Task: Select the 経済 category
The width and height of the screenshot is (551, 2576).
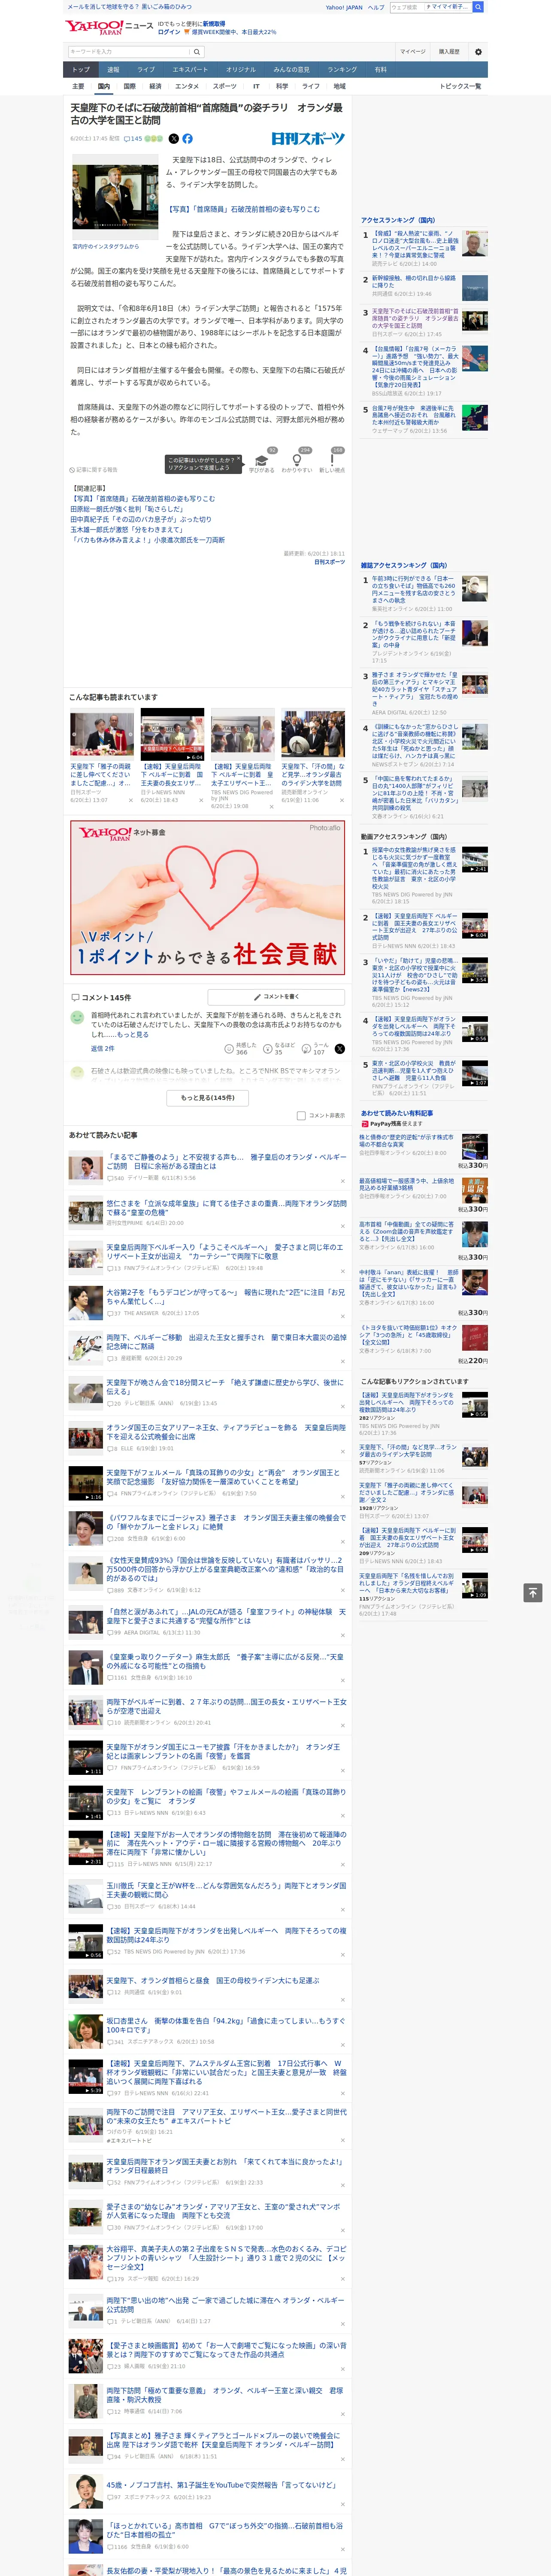Action: (155, 86)
